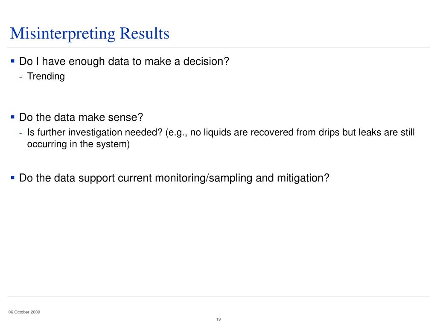The height and width of the screenshot is (328, 437).
Task: Click the horizontal rule above the footer
Action: [x=218, y=296]
